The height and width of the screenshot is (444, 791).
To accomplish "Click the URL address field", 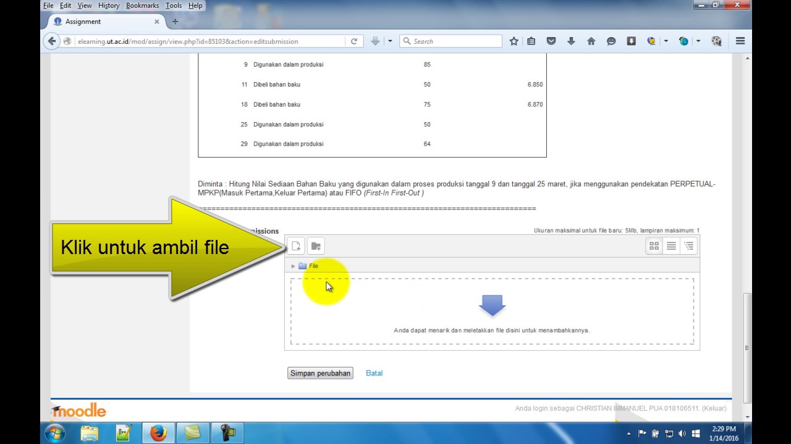I will pyautogui.click(x=209, y=41).
